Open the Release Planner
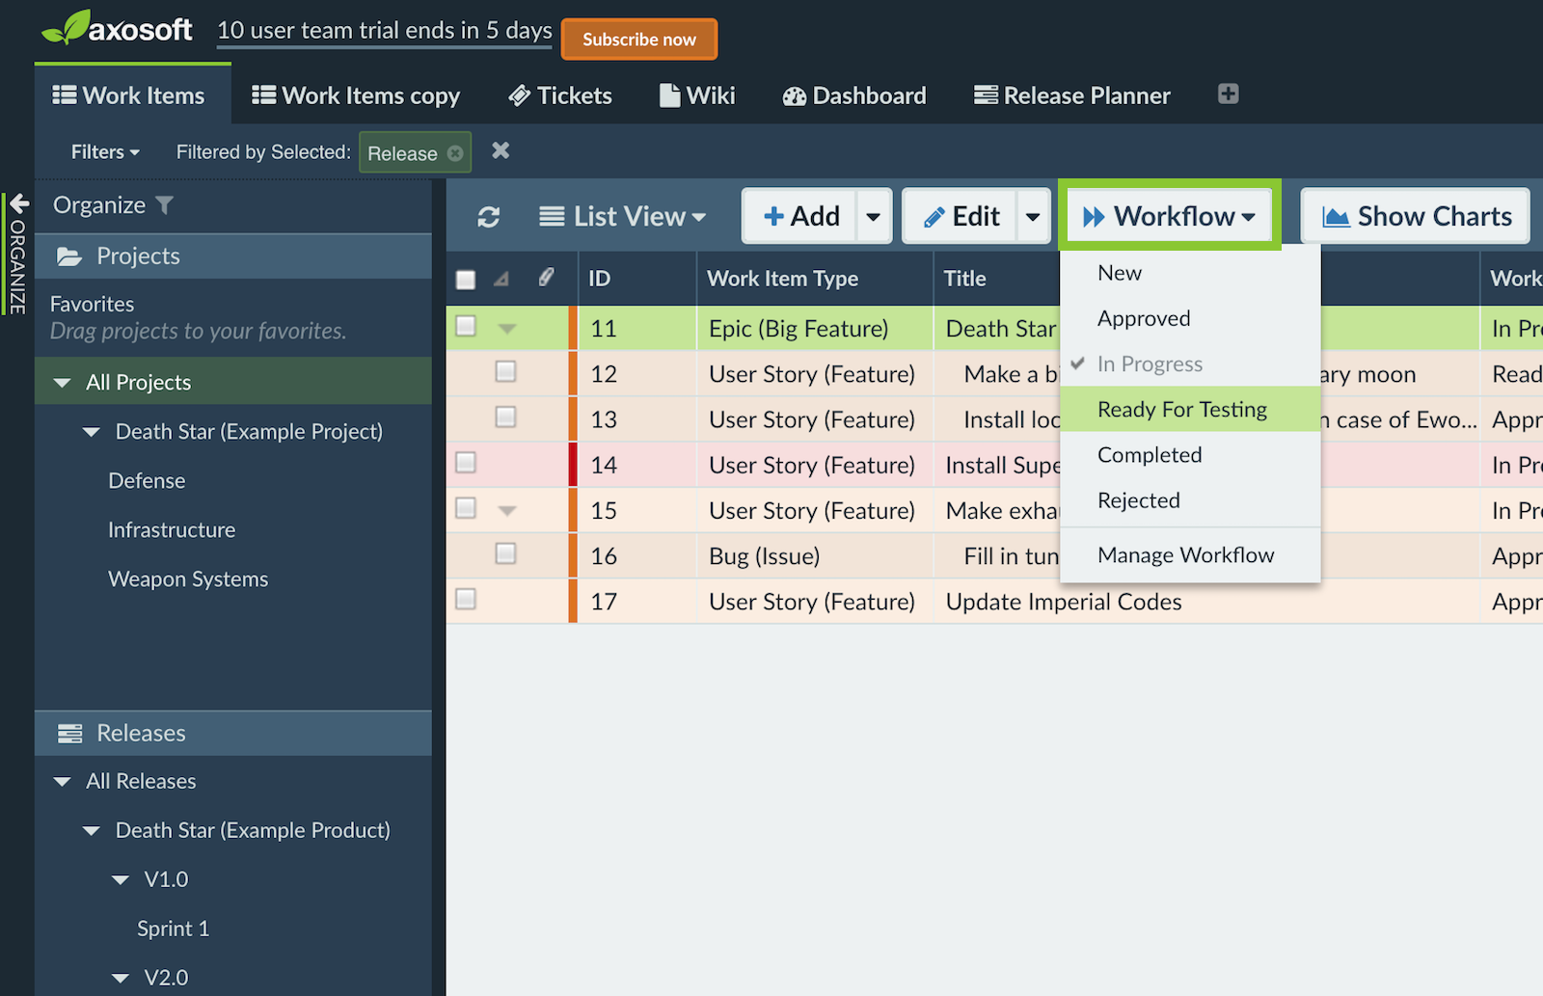1543x996 pixels. pyautogui.click(x=1070, y=94)
